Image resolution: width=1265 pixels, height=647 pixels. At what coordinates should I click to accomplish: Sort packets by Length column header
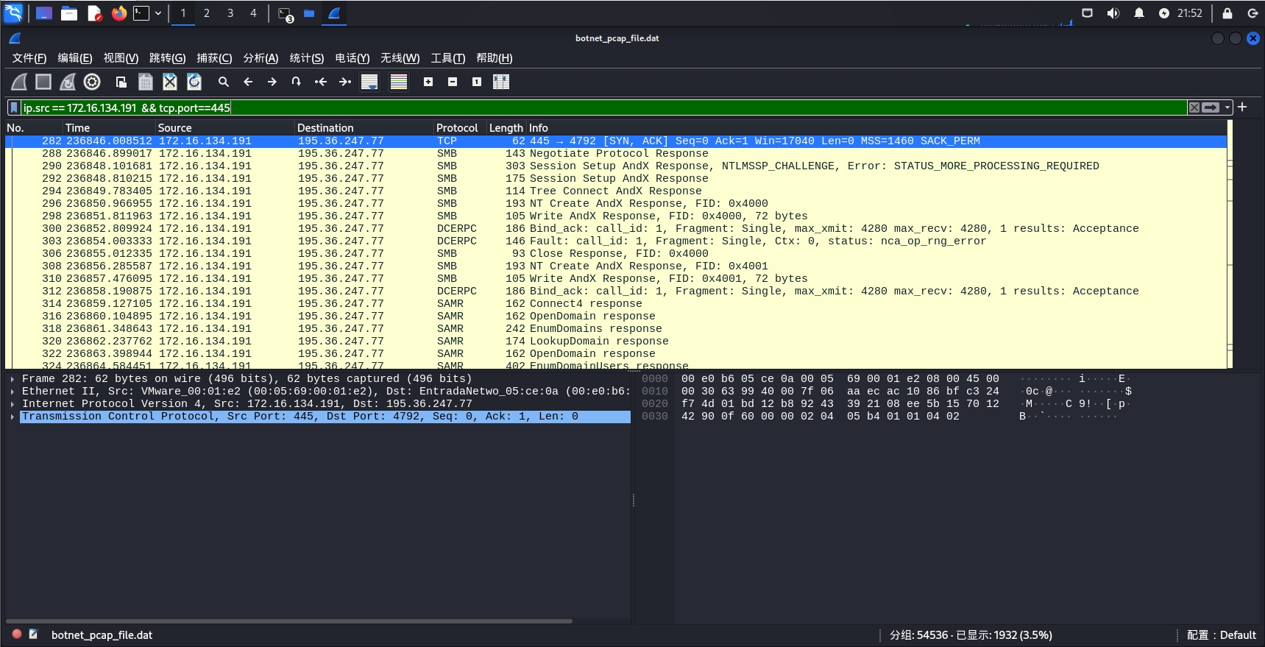506,127
